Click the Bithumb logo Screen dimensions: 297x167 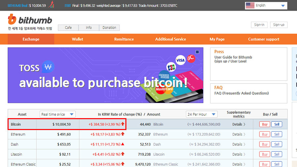(30, 19)
